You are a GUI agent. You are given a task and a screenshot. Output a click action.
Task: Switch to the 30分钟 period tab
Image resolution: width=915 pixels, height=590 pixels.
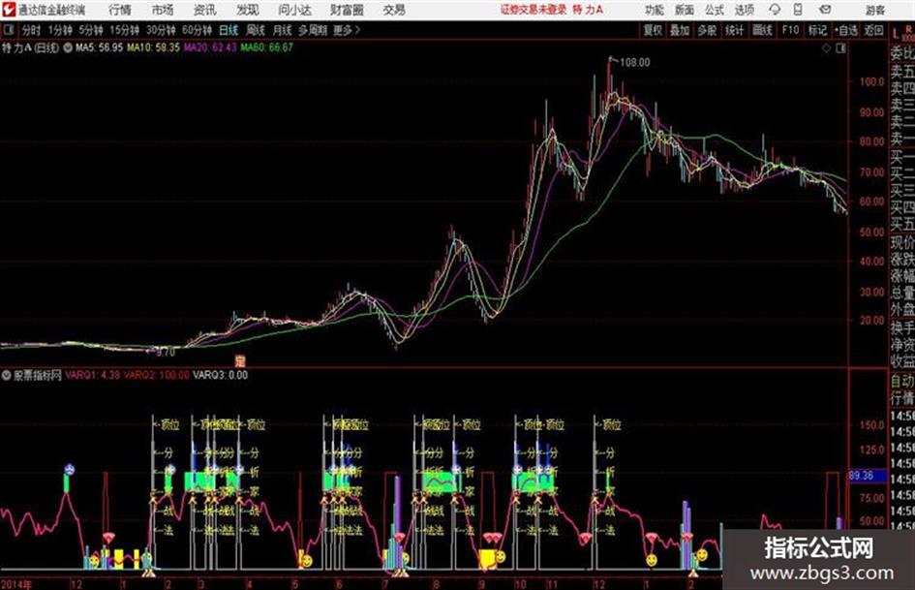pos(161,30)
